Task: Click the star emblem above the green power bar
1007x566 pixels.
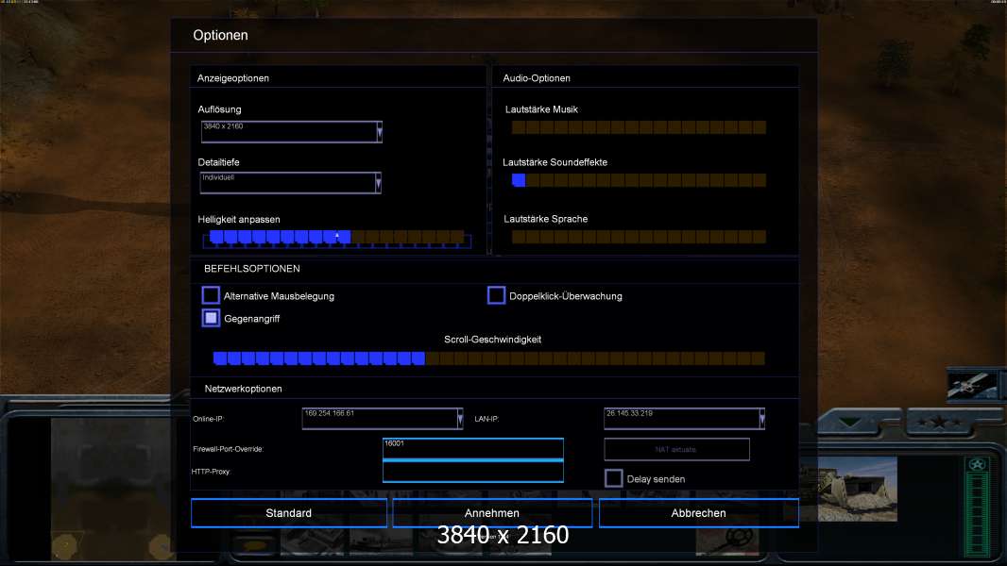Action: click(978, 465)
